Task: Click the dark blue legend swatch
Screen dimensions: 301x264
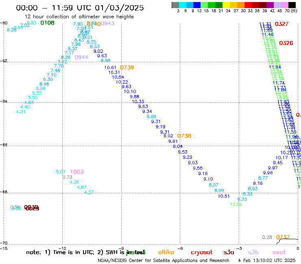Action: click(197, 5)
